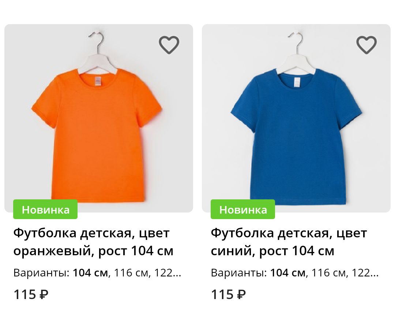
Task: Select the 116 см variant for the orange t-shirt
Action: (x=131, y=273)
